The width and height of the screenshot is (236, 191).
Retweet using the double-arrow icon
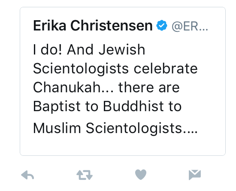click(85, 175)
